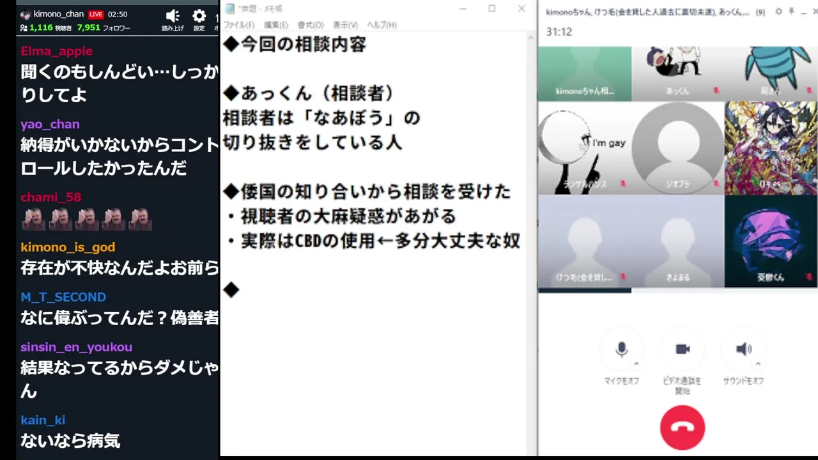818x460 pixels.
Task: Select the colorful anime girl participant tile
Action: [771, 148]
